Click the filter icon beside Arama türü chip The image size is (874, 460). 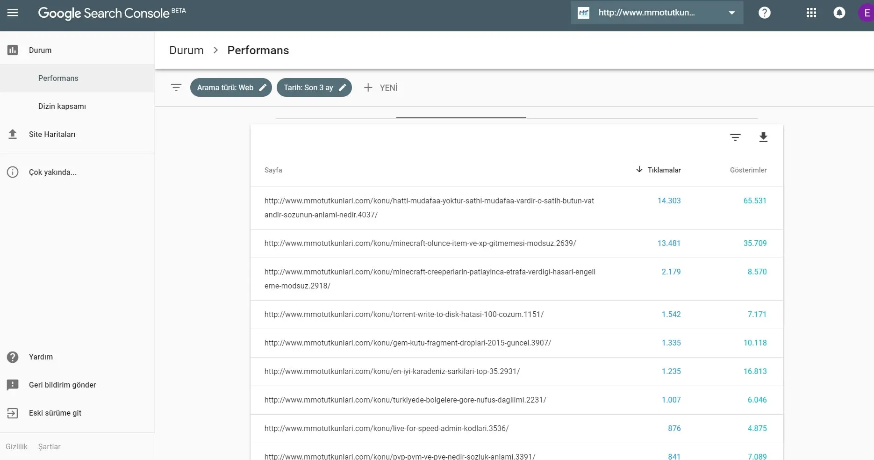pos(176,87)
